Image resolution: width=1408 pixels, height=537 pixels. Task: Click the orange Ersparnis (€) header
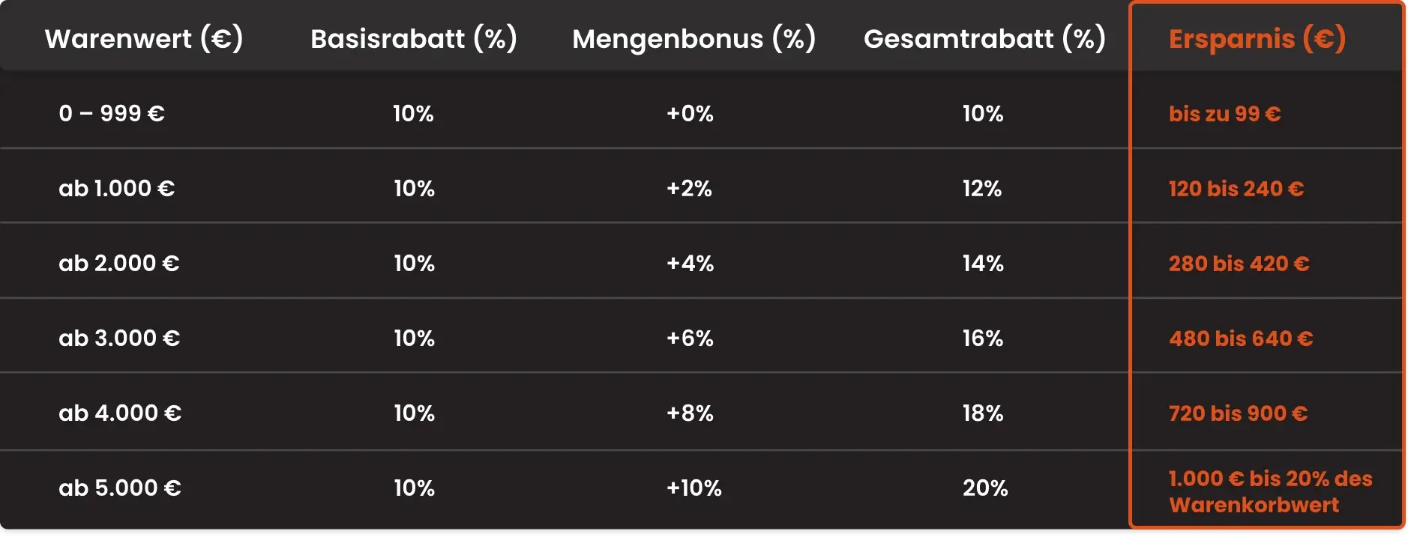1257,39
